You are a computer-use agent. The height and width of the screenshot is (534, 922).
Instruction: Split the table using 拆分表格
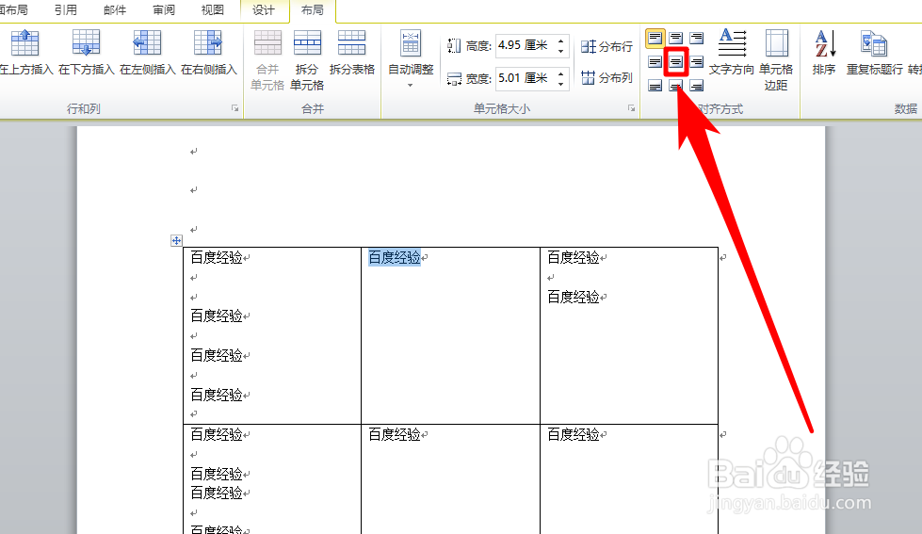352,53
